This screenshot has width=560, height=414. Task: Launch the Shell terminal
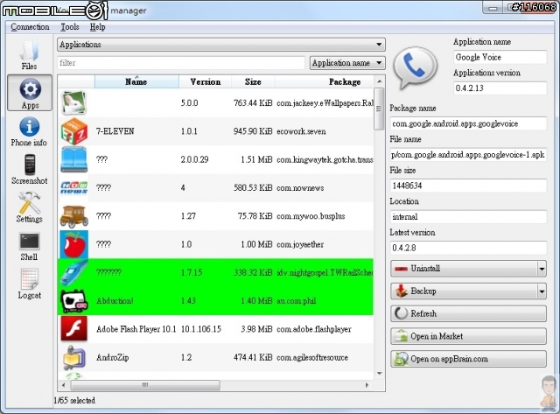pos(29,247)
